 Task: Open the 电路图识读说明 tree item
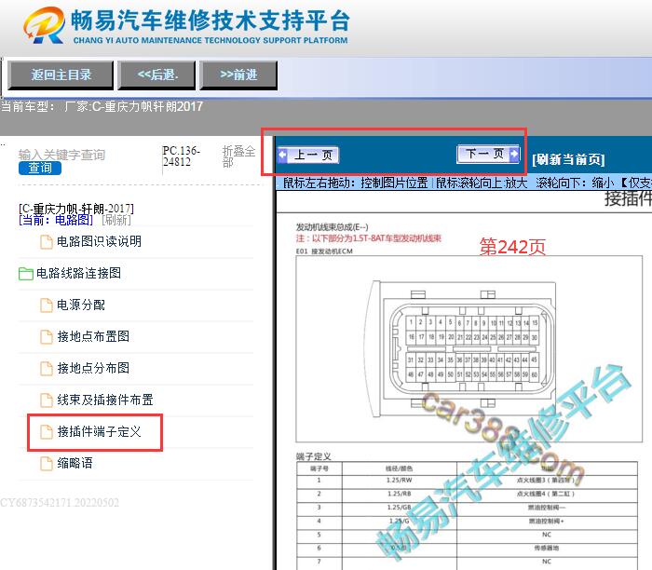pyautogui.click(x=99, y=241)
